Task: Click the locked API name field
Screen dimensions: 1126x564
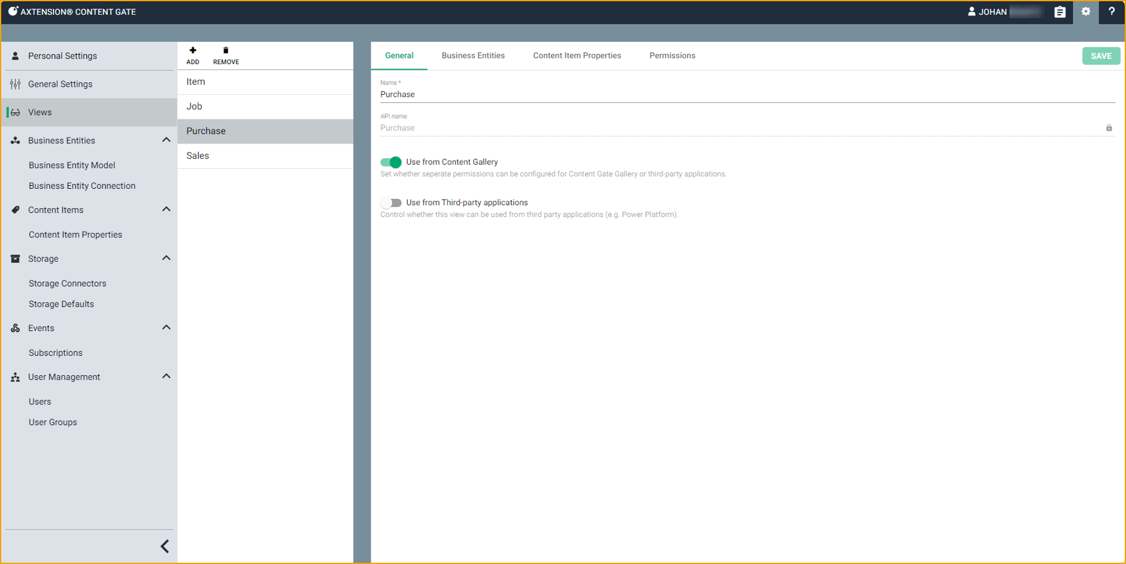Action: coord(747,128)
